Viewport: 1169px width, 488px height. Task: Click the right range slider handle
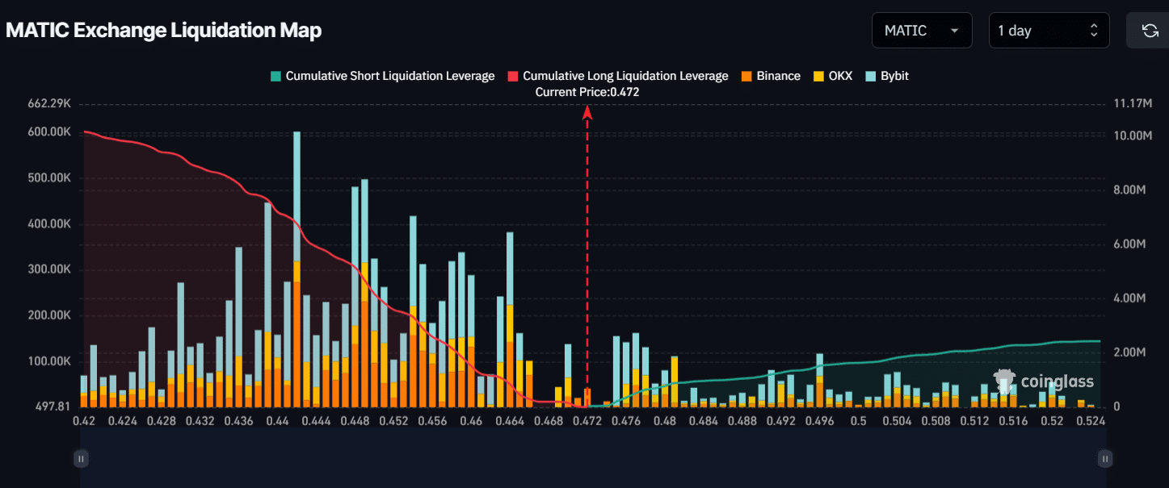(1105, 458)
